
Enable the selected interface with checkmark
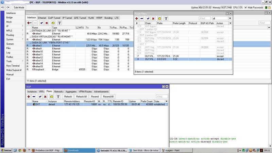[x=41, y=22]
